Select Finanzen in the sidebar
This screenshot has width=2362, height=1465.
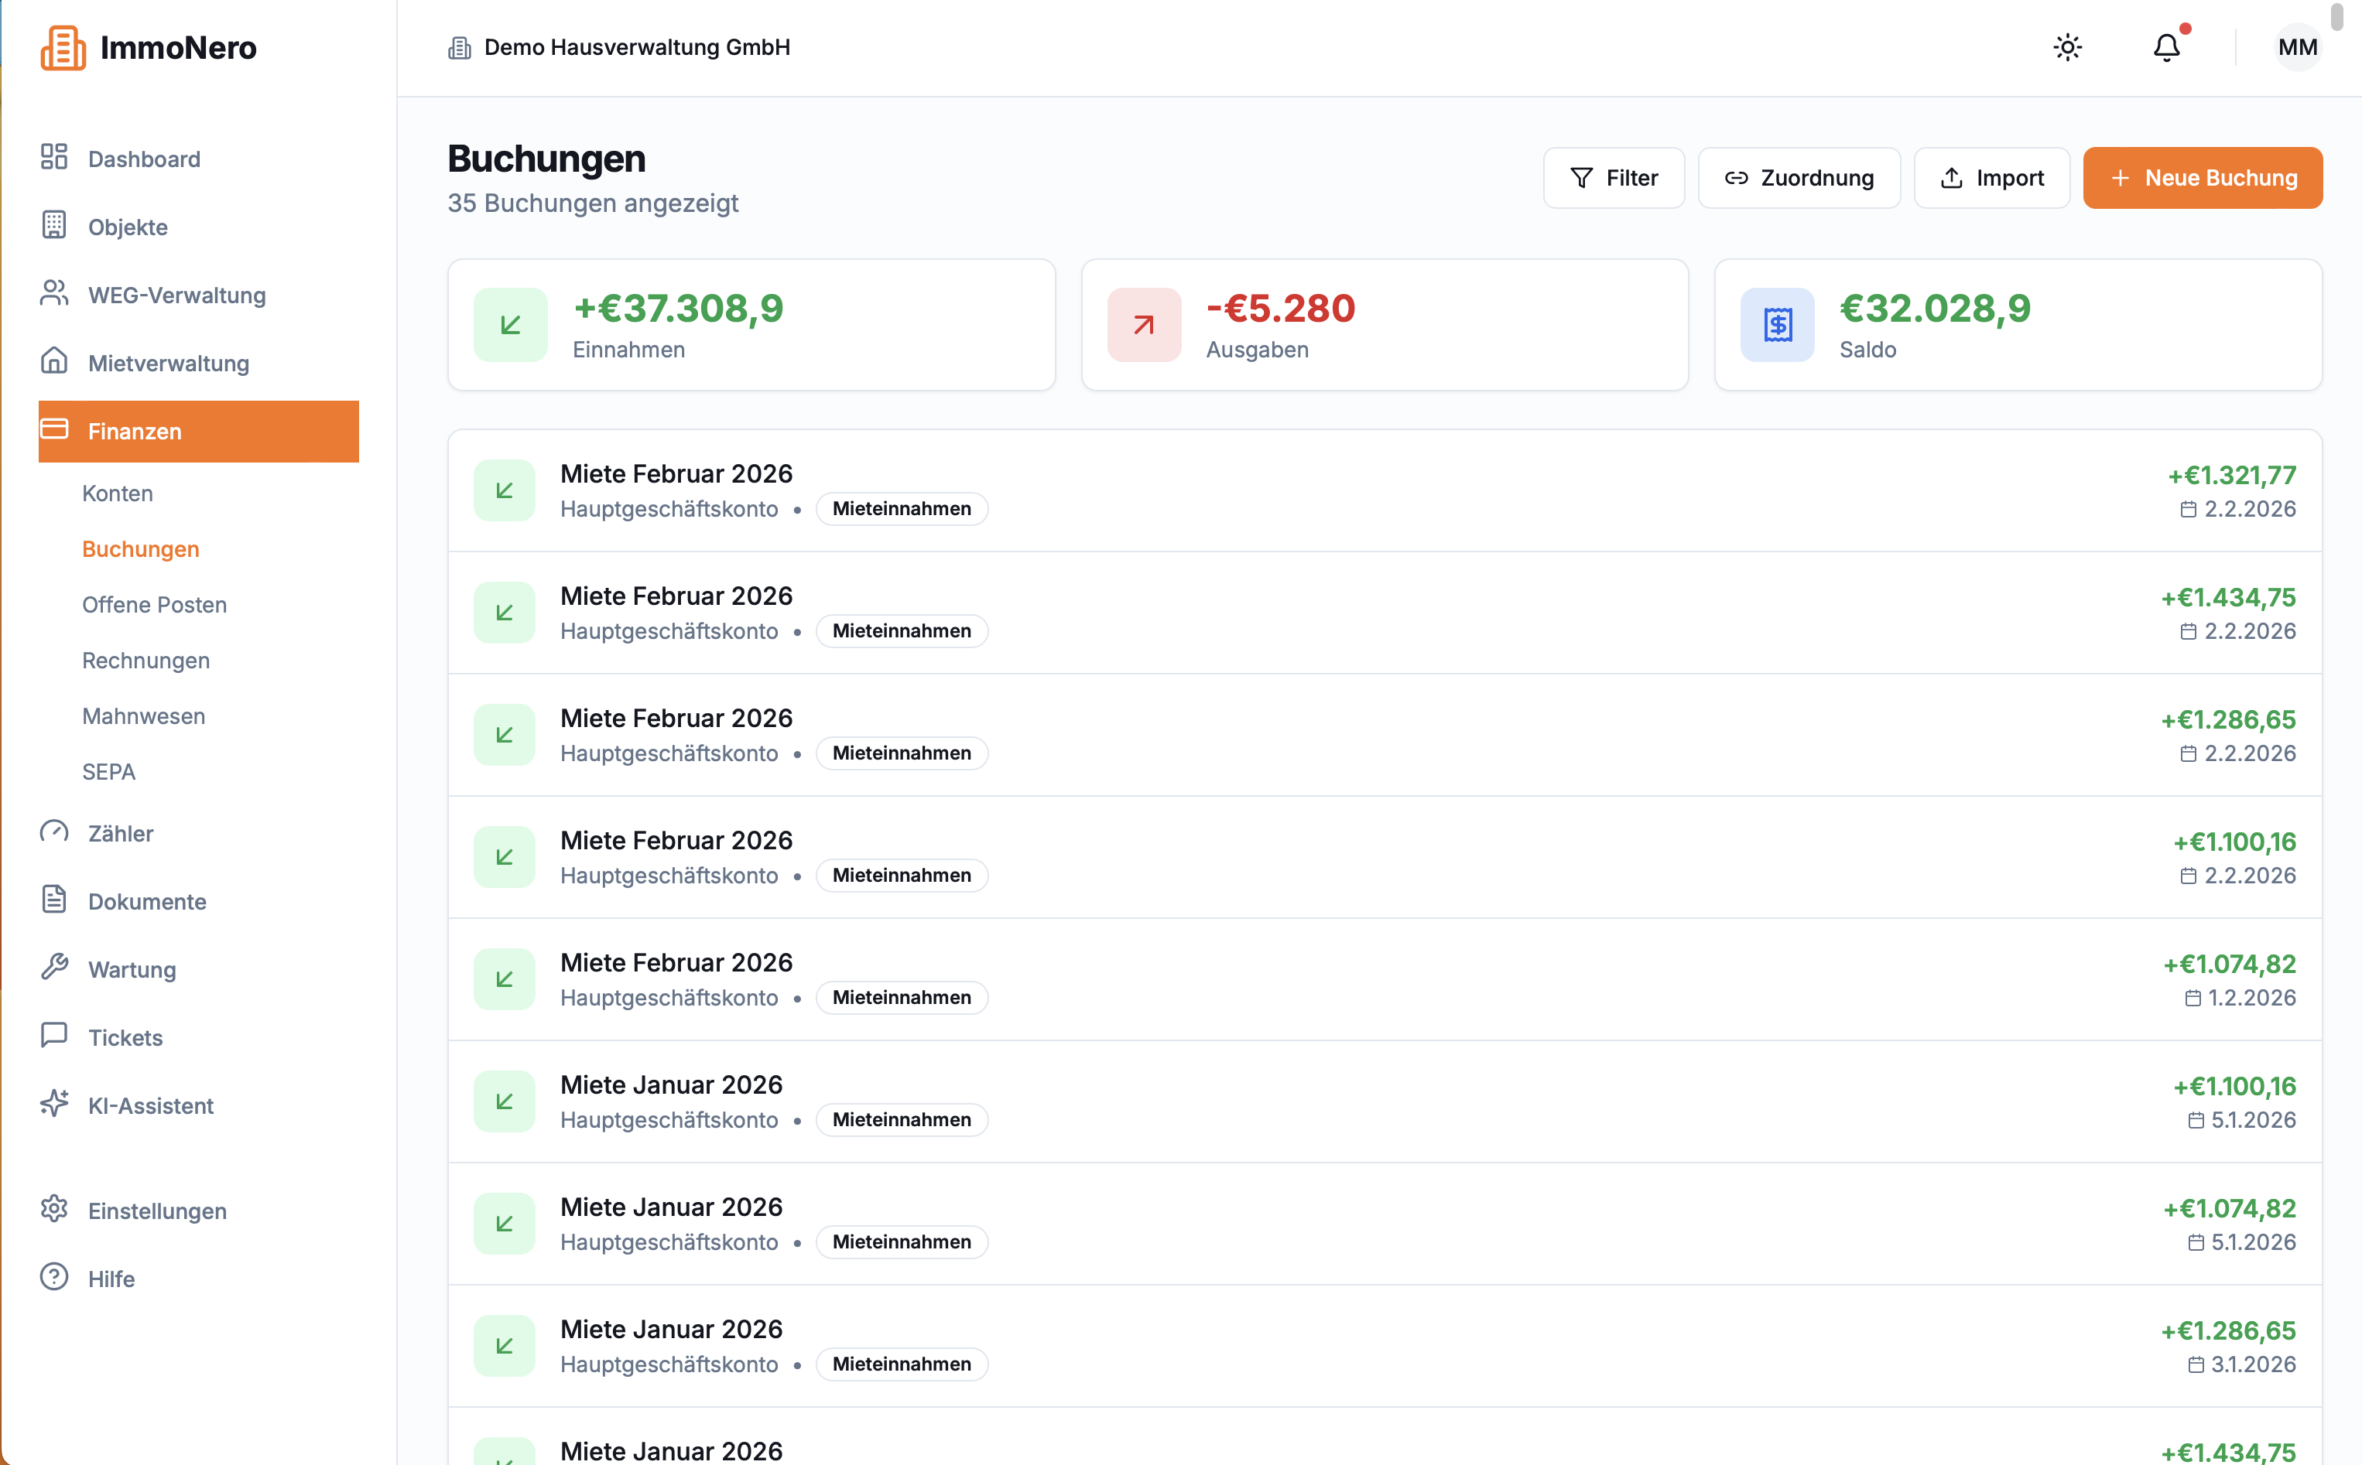[x=199, y=431]
